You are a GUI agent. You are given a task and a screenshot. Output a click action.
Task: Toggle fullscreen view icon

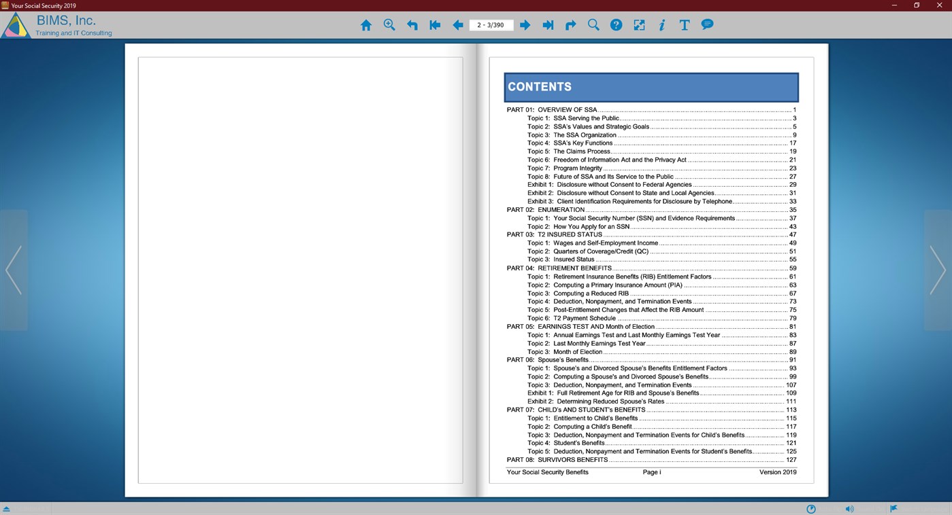tap(639, 25)
